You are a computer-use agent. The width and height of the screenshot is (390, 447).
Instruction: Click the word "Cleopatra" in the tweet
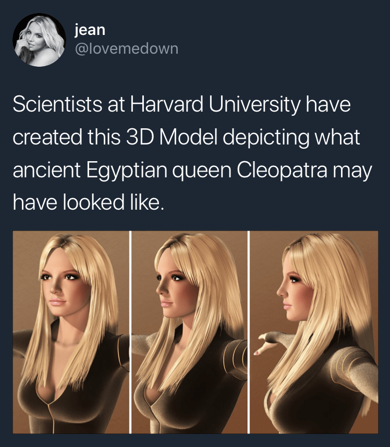pos(282,170)
